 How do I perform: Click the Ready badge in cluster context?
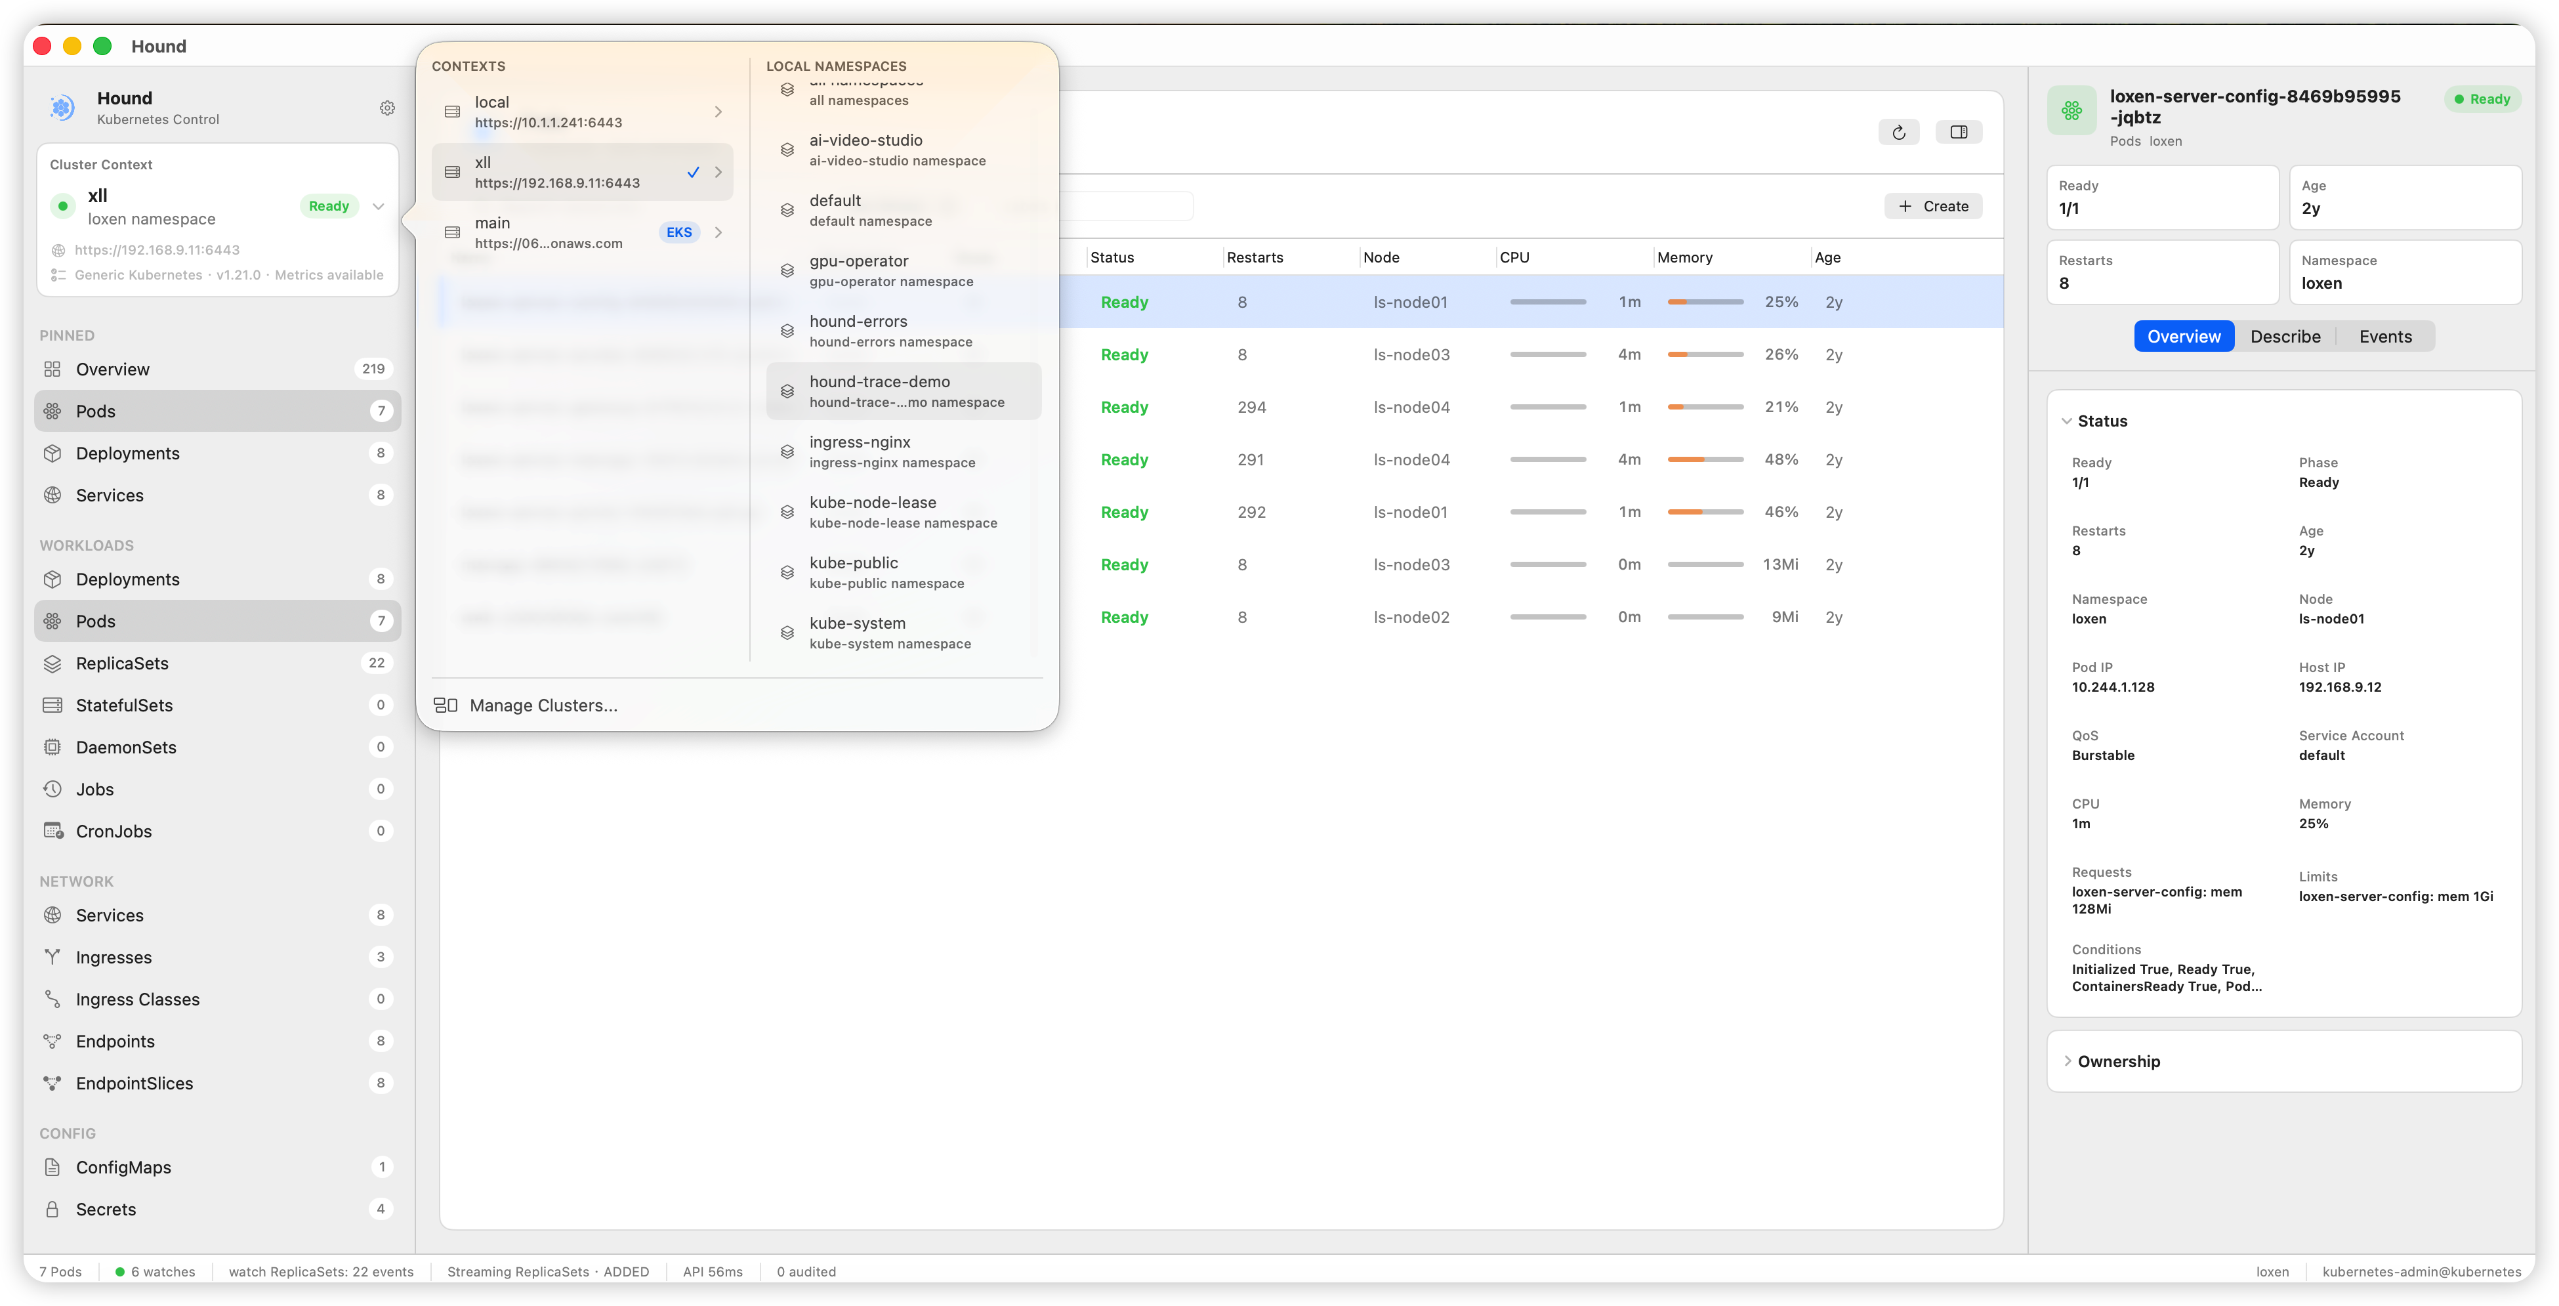(x=329, y=205)
